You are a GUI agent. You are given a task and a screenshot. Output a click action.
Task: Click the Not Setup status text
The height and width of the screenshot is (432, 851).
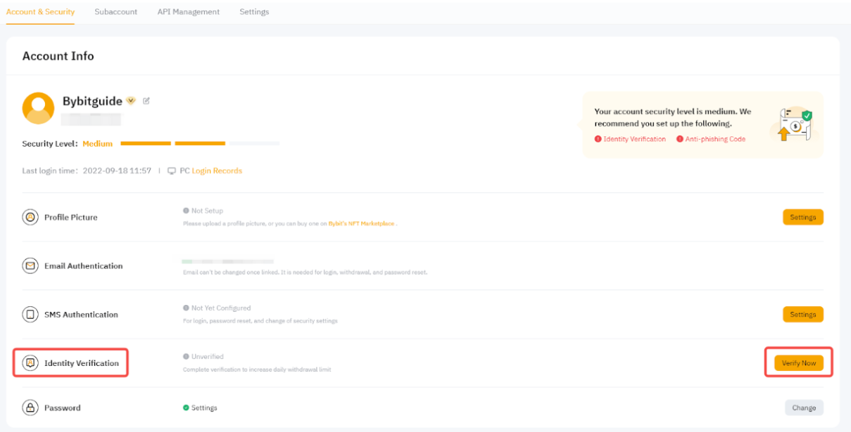207,210
